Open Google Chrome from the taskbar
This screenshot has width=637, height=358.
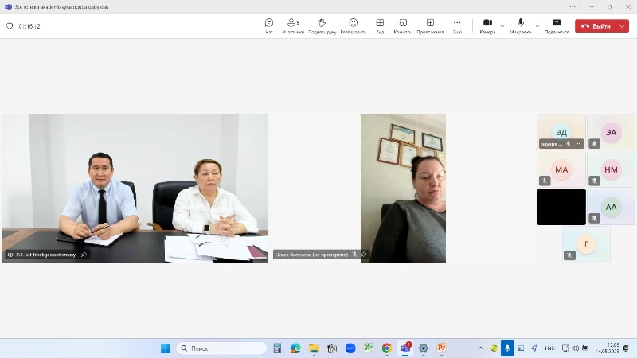coord(386,348)
